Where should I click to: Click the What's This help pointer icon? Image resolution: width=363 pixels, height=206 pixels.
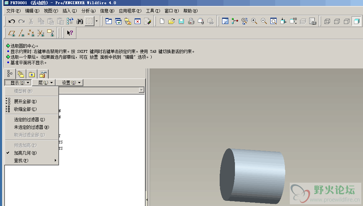[x=70, y=33]
